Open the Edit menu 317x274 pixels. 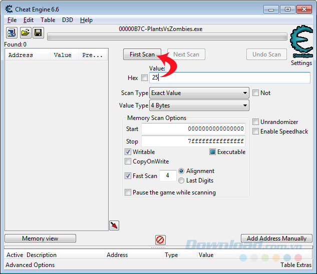(29, 20)
